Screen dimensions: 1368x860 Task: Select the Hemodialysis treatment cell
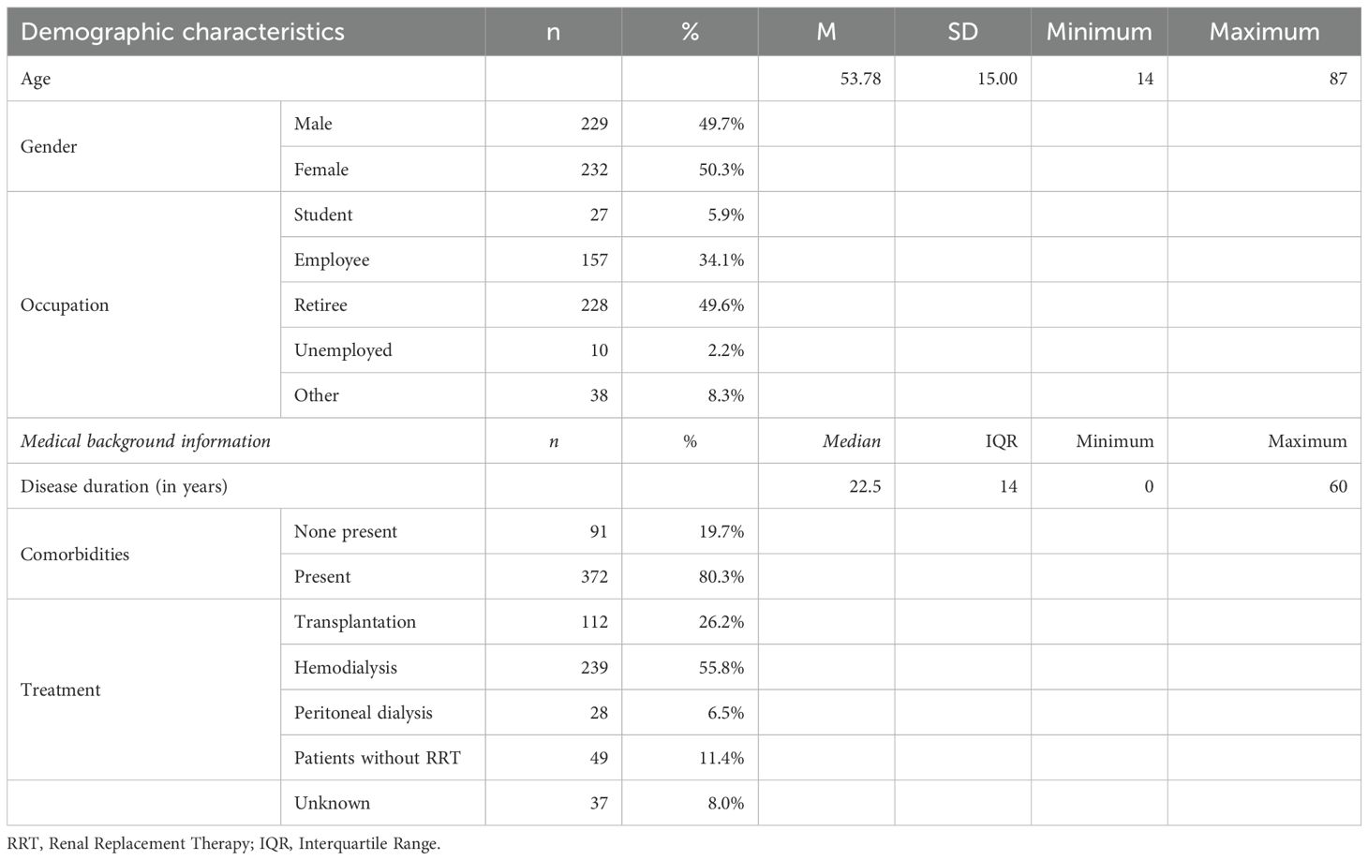[346, 668]
